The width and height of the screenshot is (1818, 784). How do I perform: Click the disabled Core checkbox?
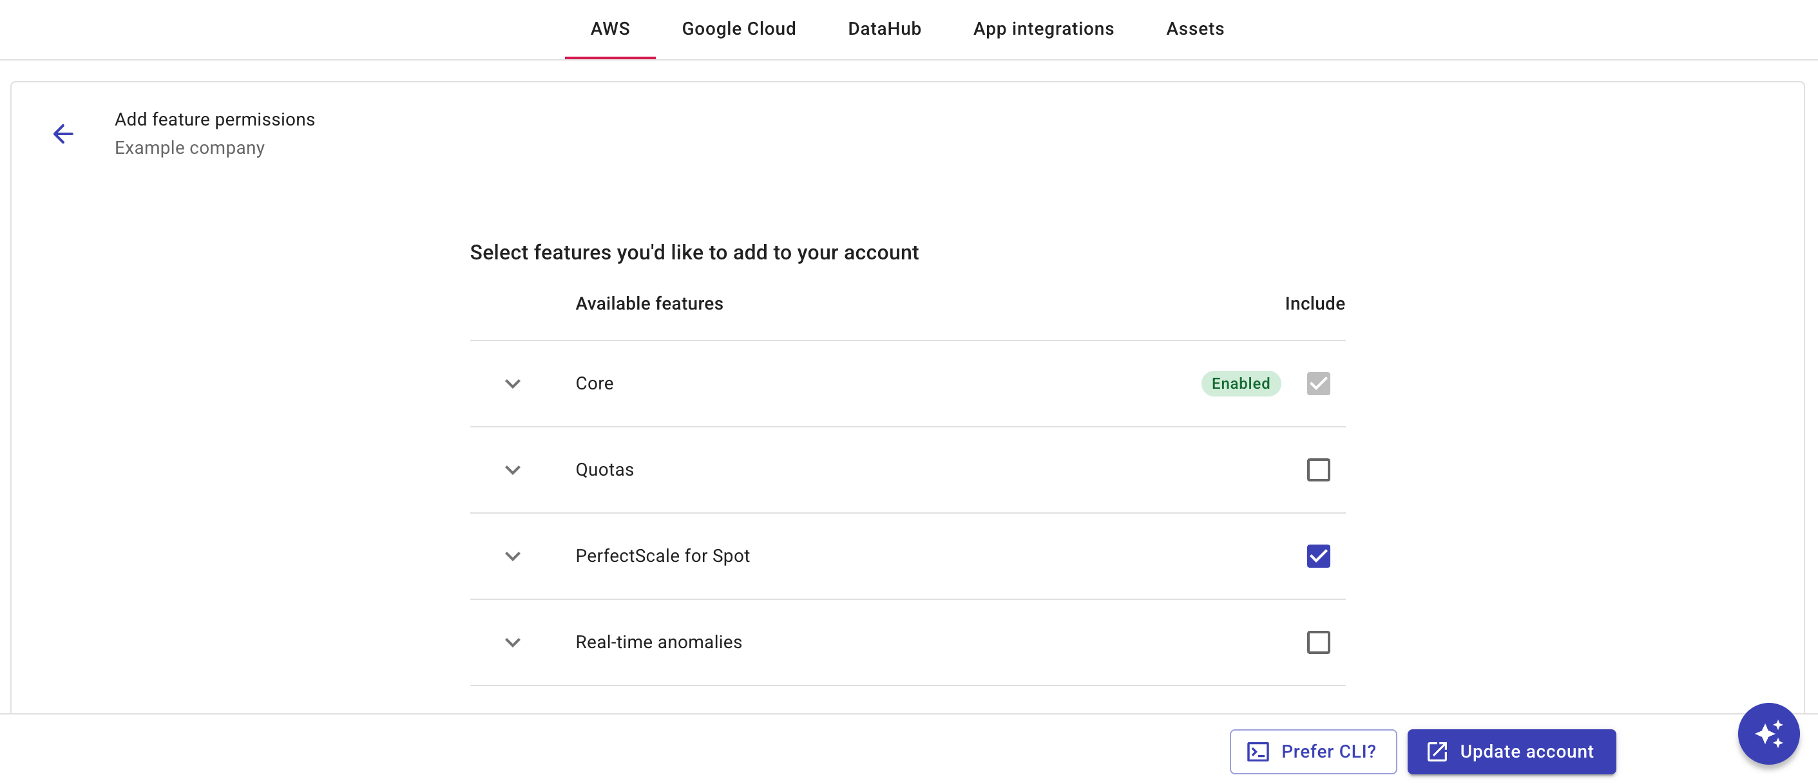(x=1317, y=384)
